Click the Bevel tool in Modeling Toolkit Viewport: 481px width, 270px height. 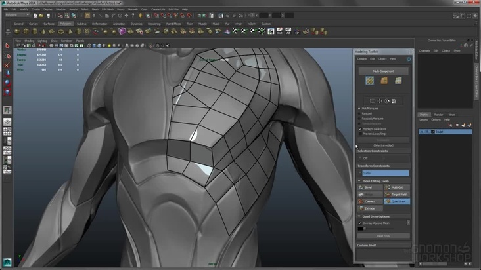[369, 187]
